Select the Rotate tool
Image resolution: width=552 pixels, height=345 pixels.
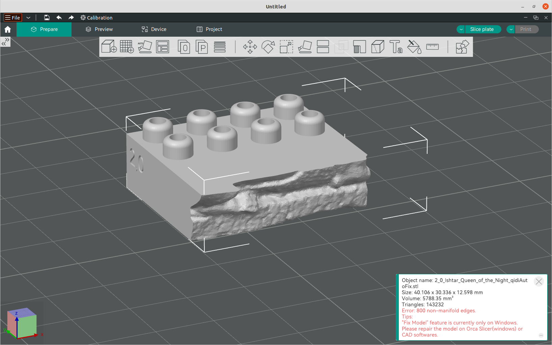[x=268, y=47]
